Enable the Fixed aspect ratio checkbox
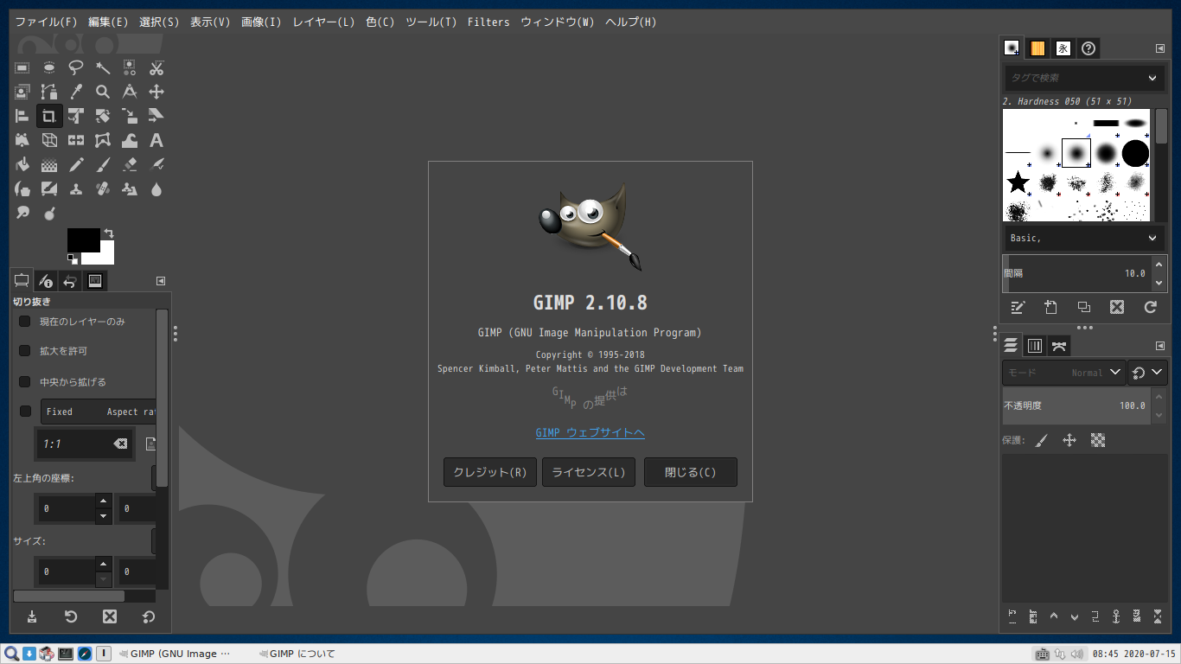Image resolution: width=1181 pixels, height=664 pixels. [25, 412]
